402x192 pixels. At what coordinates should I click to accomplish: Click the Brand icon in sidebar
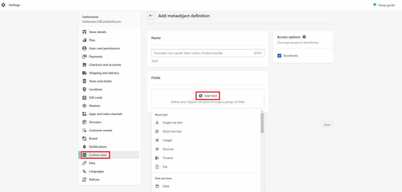coord(84,138)
